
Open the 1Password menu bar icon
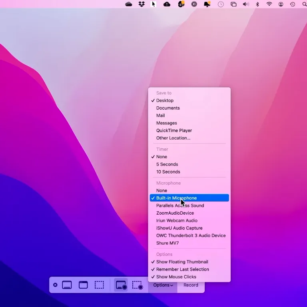point(194,4)
